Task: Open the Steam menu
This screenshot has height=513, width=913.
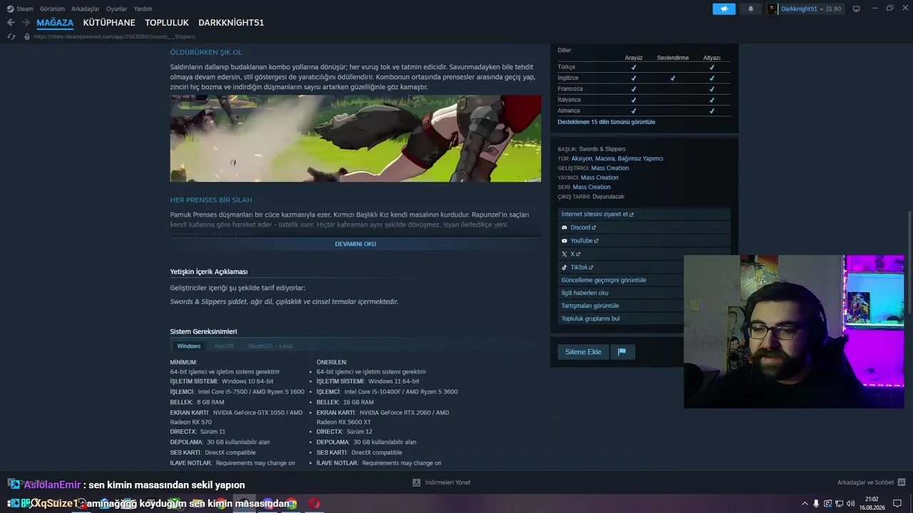Action: tap(25, 9)
